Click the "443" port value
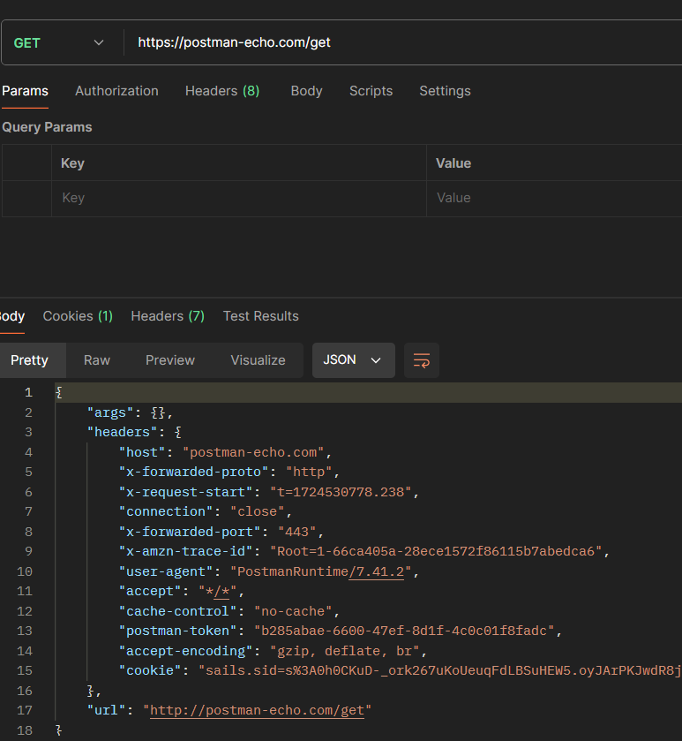 tap(296, 532)
